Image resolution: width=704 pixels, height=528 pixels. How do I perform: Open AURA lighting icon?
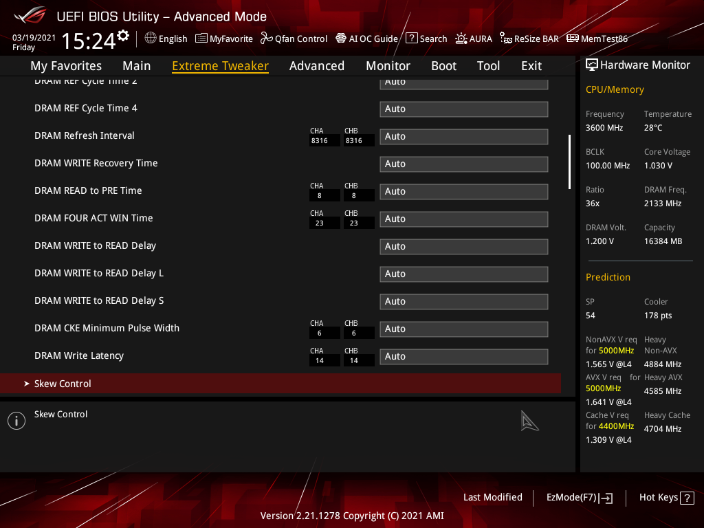click(x=461, y=38)
